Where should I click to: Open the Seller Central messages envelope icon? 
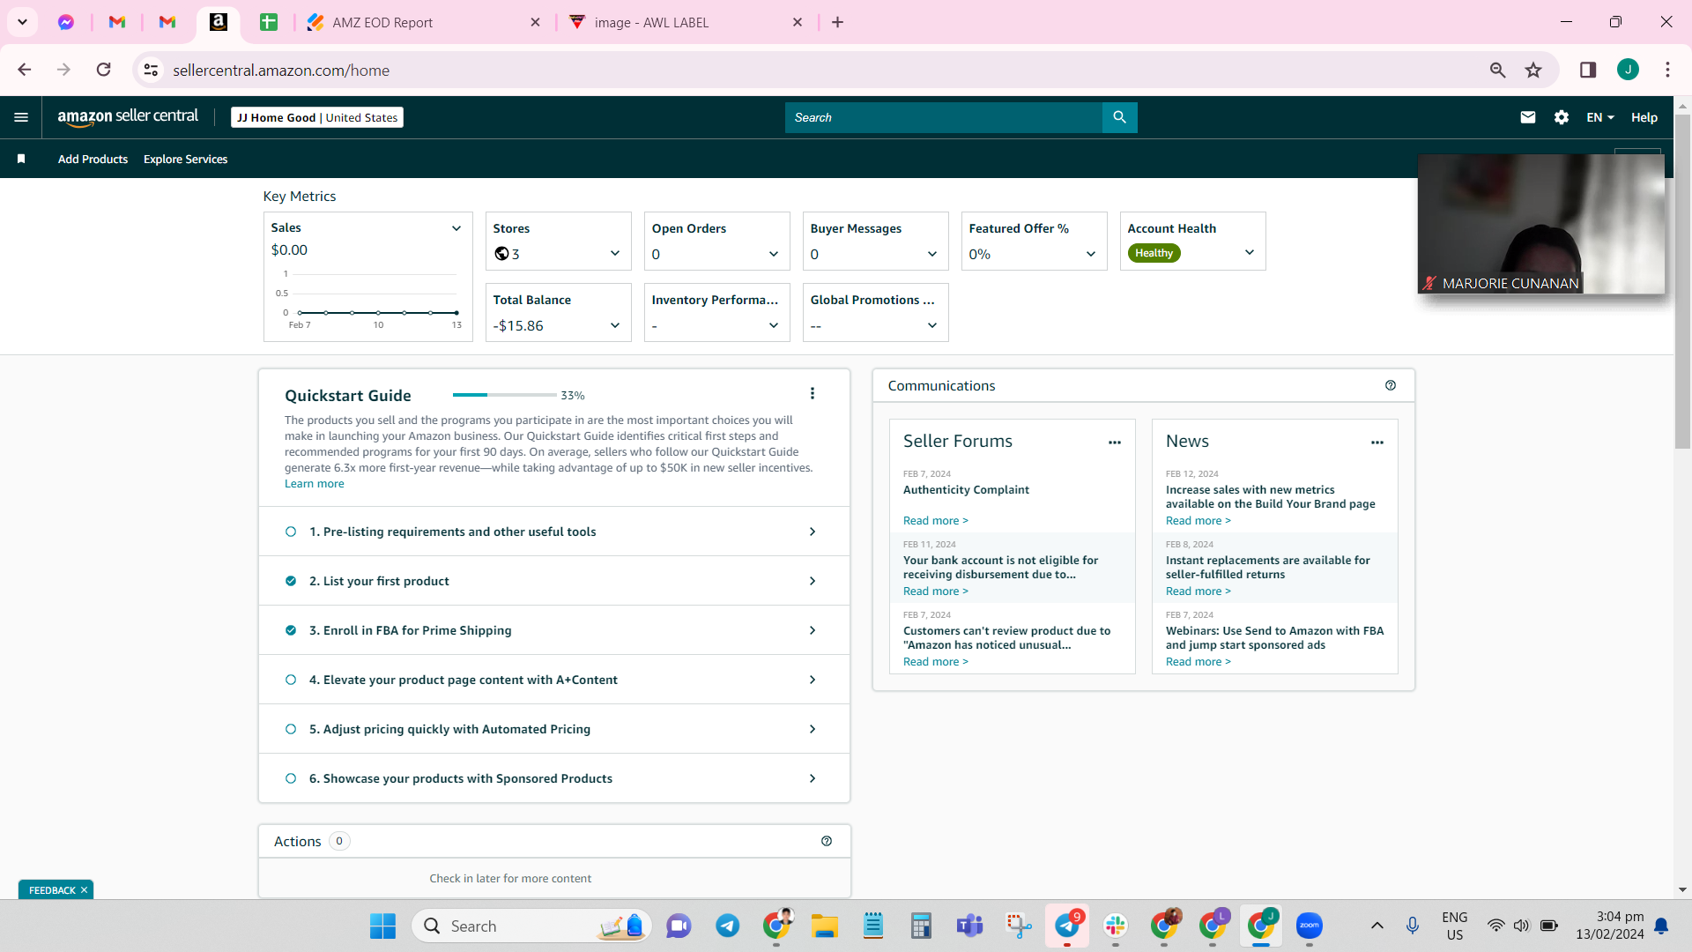click(1528, 117)
